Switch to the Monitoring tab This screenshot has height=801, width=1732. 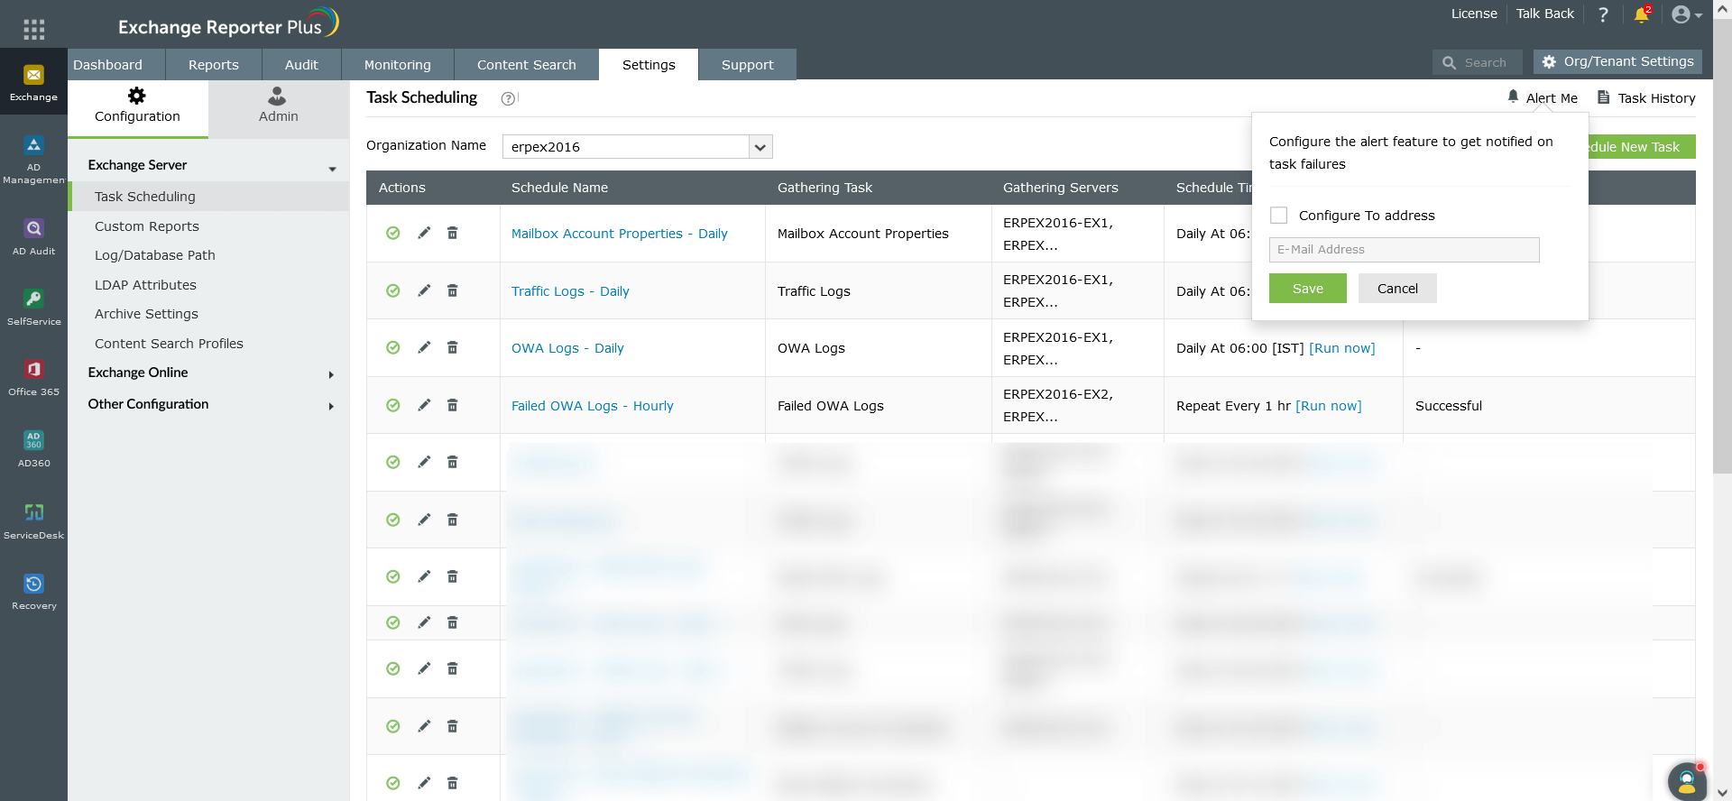(398, 65)
